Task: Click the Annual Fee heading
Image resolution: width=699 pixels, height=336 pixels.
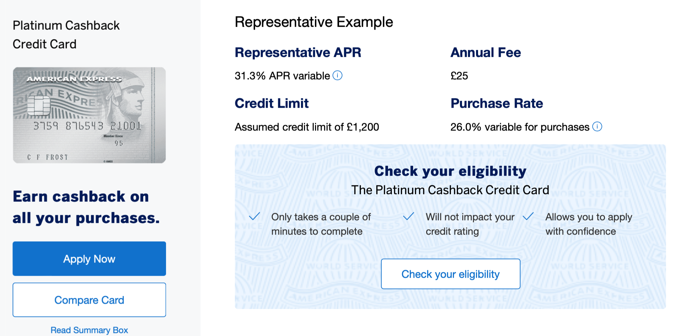Action: click(x=486, y=53)
